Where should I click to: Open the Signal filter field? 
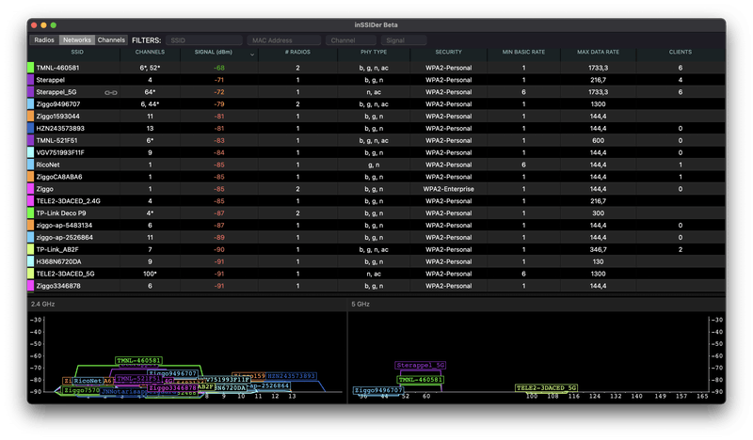[405, 40]
